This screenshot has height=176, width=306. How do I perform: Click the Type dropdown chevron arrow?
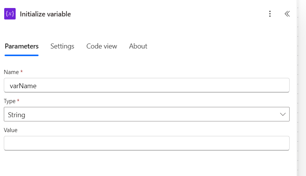coord(283,114)
